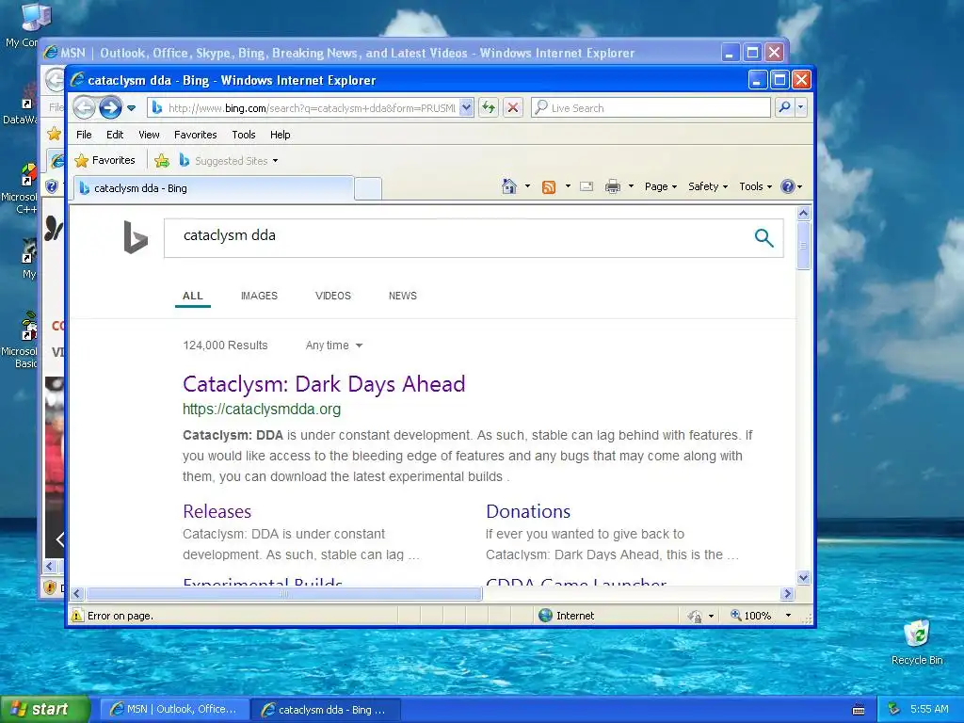The image size is (964, 723).
Task: Click the 100% zoom level button
Action: (750, 616)
